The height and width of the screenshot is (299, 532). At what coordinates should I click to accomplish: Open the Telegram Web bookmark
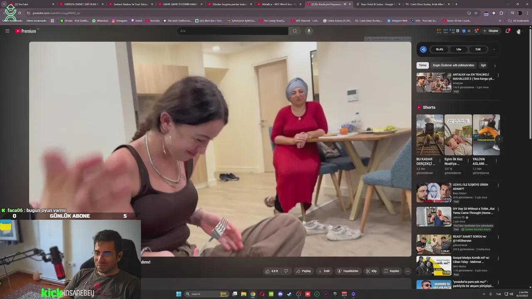pos(397,21)
